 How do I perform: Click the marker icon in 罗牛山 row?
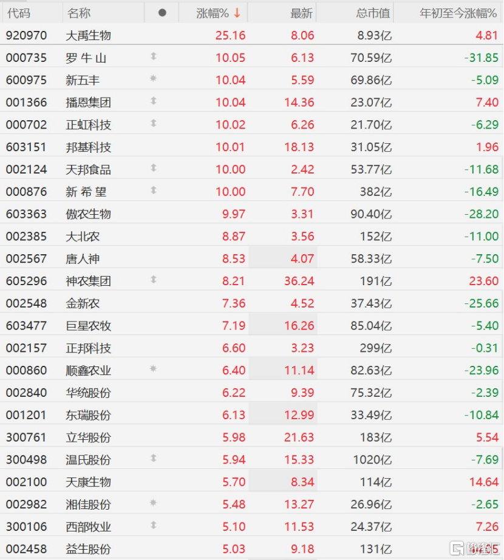(154, 56)
